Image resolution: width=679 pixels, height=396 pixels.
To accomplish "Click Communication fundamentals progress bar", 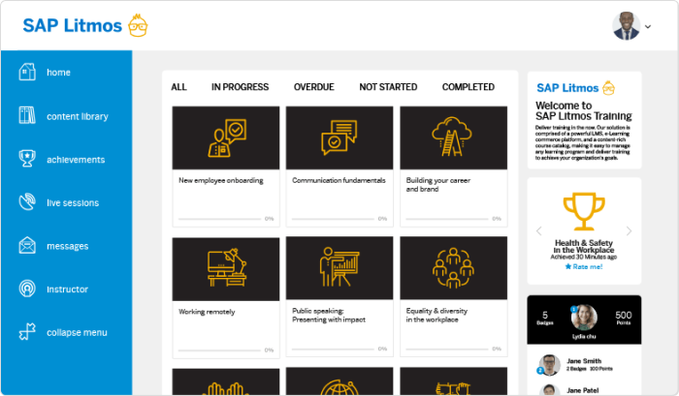I will tap(333, 219).
